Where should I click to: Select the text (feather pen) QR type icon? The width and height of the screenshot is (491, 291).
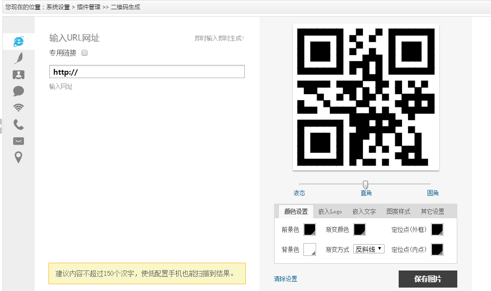(19, 58)
